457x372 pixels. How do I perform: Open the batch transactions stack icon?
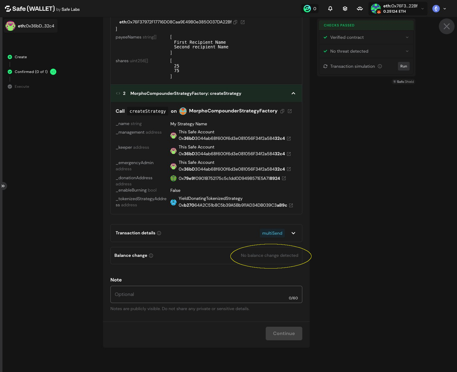tap(345, 9)
